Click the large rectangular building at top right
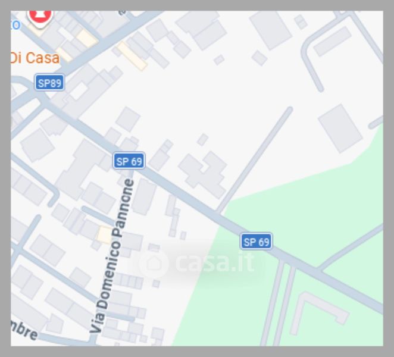Image resolution: width=394 pixels, height=357 pixels. pos(271,30)
